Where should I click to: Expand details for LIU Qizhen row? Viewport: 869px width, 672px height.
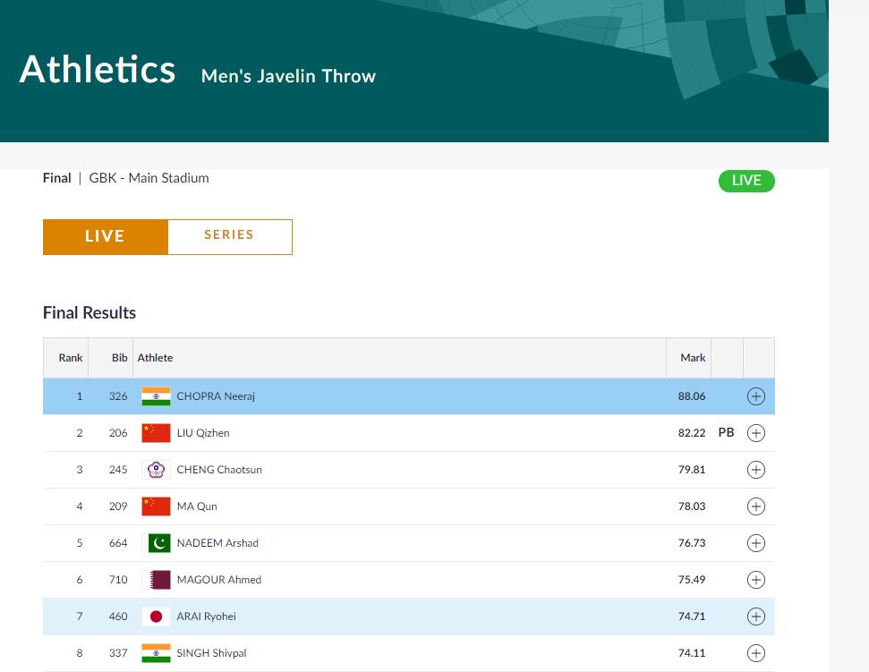[756, 433]
